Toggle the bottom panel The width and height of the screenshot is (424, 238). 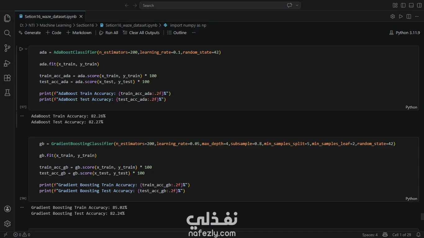pos(411,5)
